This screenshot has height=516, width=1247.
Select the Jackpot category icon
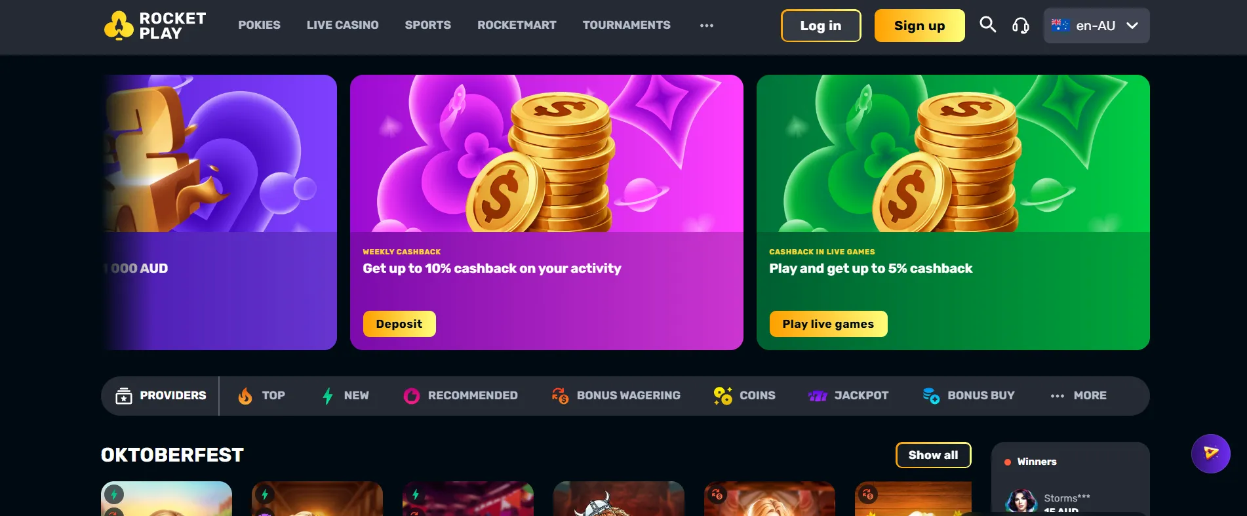tap(818, 396)
